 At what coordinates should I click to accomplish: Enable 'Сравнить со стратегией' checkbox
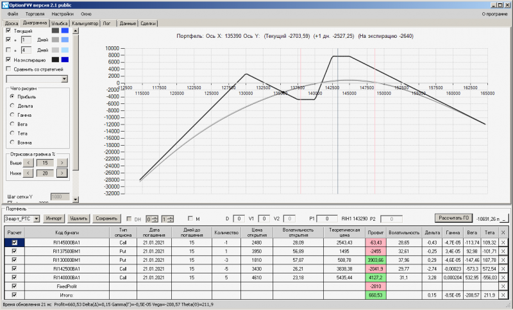pyautogui.click(x=8, y=69)
